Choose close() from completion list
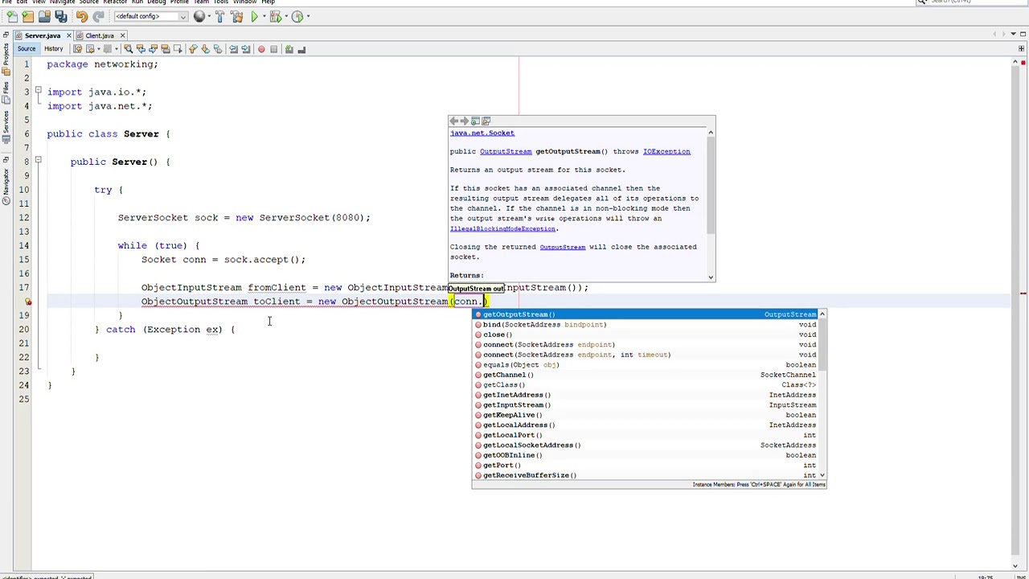The image size is (1029, 579). 644,335
